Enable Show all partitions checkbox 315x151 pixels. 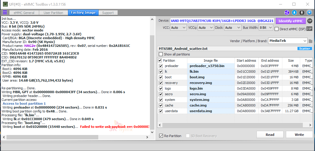coord(161,54)
